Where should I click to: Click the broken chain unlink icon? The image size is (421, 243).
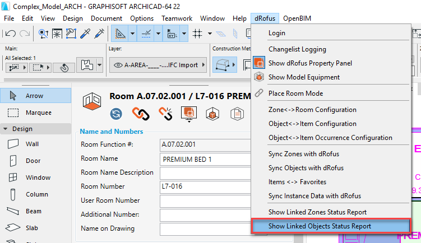(164, 114)
